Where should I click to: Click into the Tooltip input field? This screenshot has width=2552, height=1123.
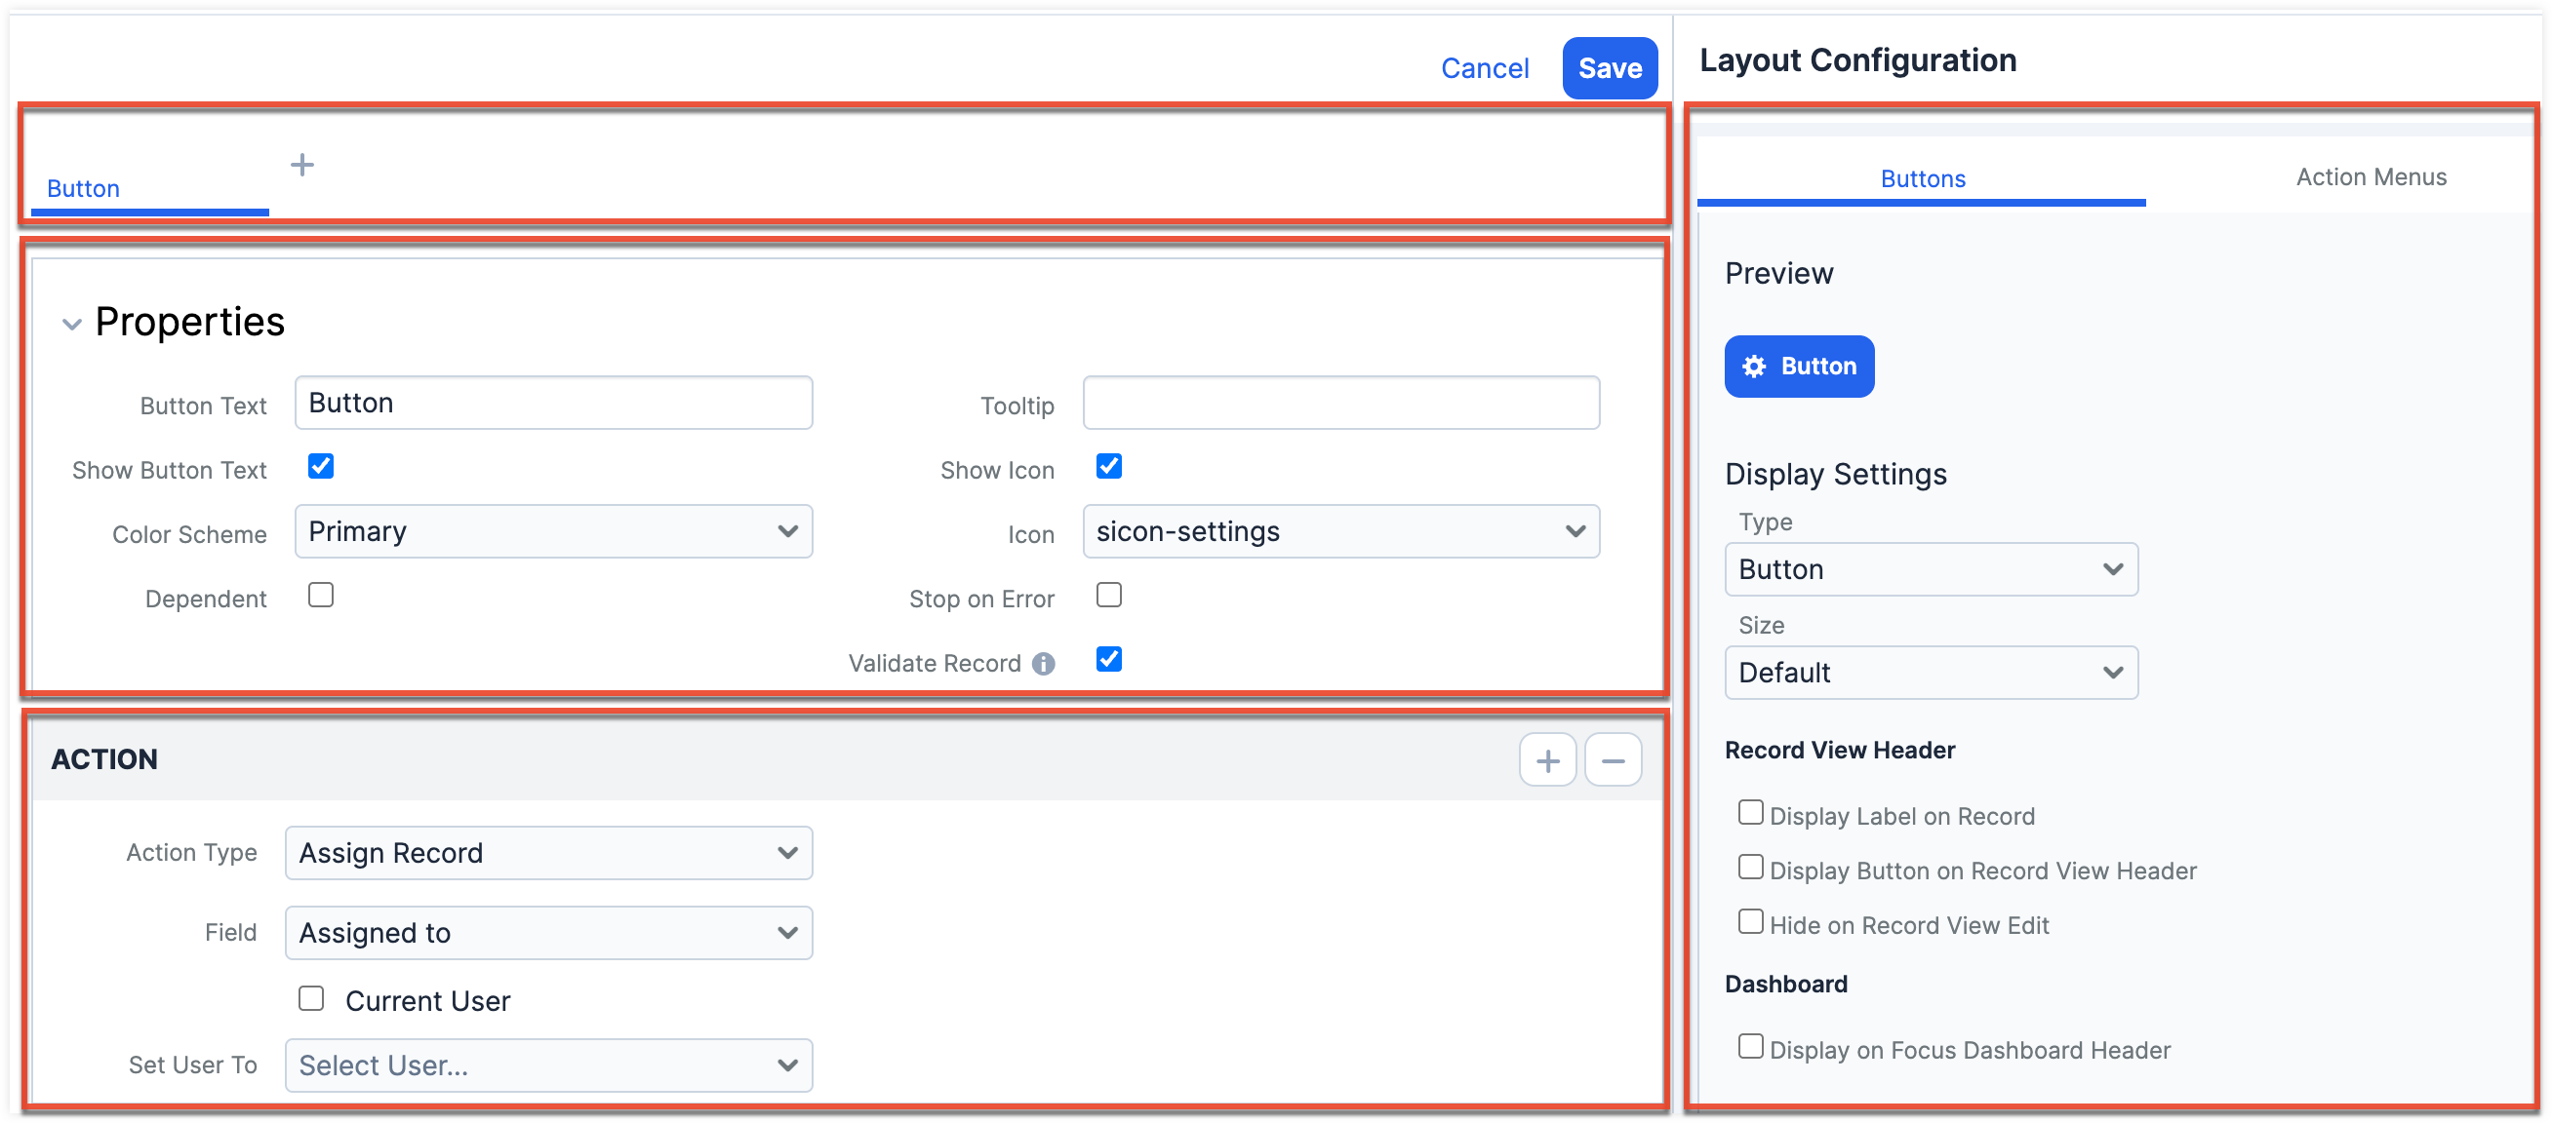click(1340, 403)
